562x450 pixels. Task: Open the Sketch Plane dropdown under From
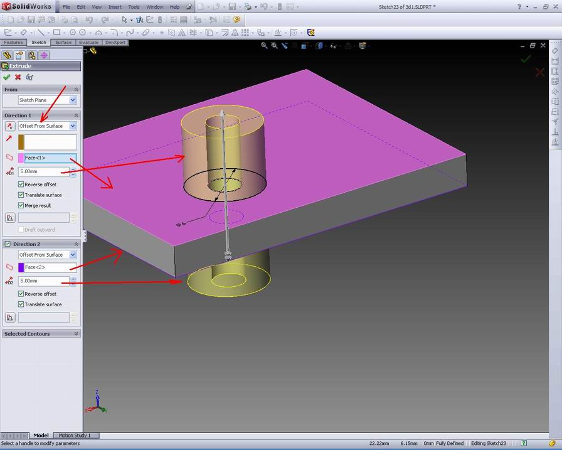(72, 100)
